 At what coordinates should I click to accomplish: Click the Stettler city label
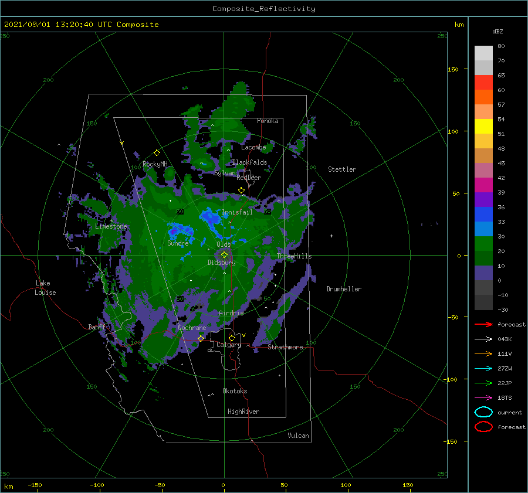(342, 169)
